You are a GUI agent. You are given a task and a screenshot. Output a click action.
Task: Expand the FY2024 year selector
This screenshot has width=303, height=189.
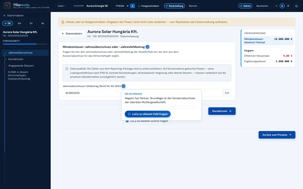point(121,6)
